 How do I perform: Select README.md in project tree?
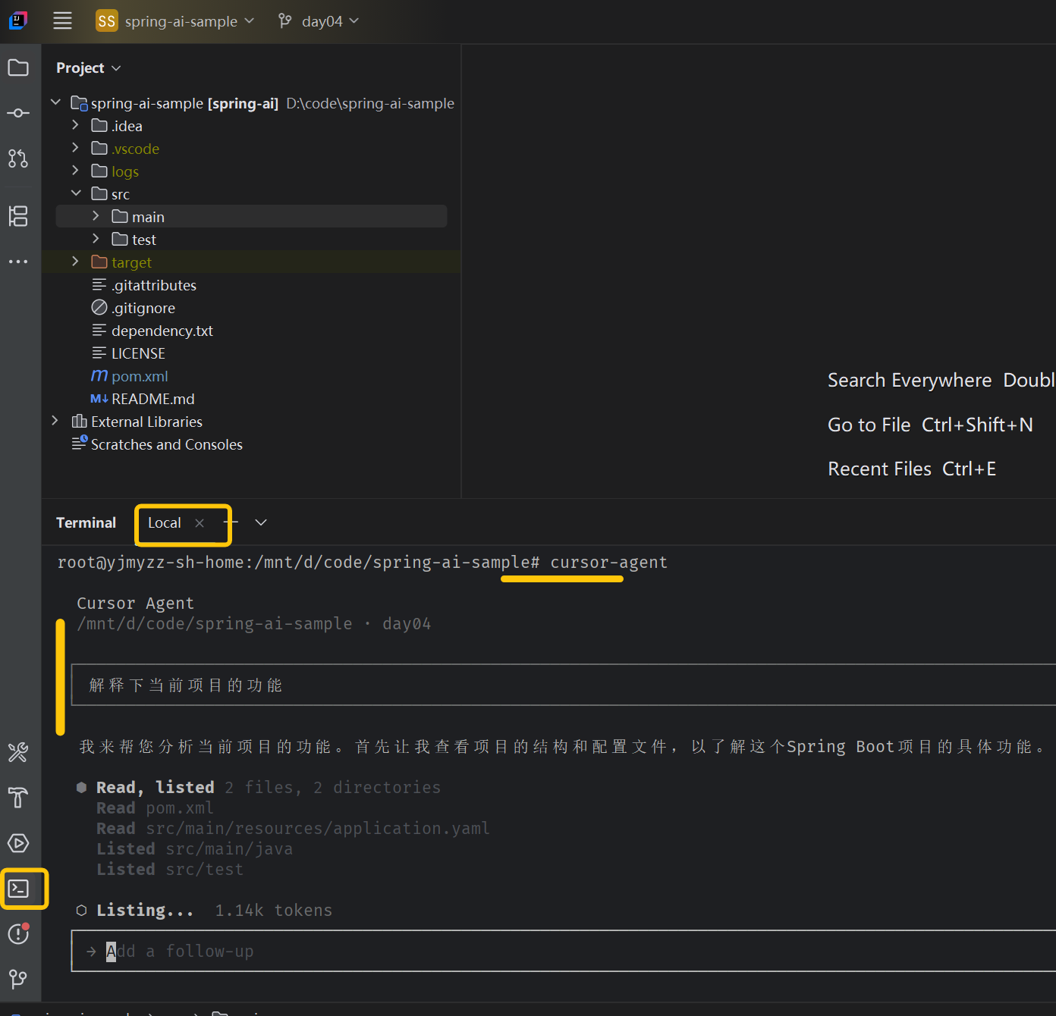pyautogui.click(x=152, y=399)
